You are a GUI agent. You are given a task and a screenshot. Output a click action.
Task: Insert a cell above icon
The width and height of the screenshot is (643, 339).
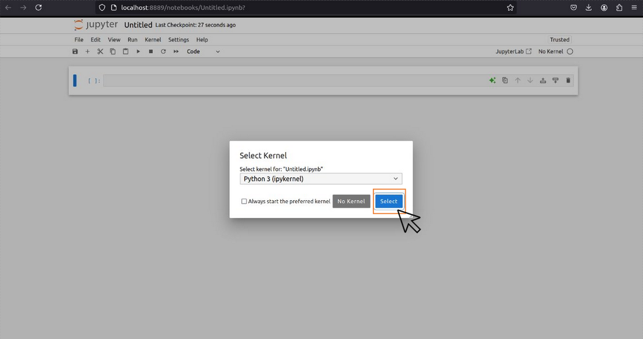pos(543,81)
